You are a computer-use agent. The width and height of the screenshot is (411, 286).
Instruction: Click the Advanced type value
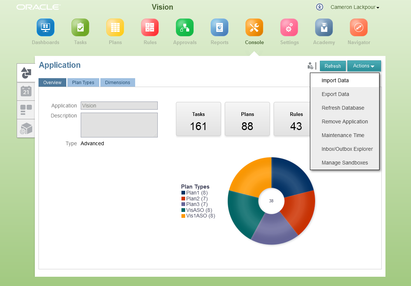[x=92, y=143]
